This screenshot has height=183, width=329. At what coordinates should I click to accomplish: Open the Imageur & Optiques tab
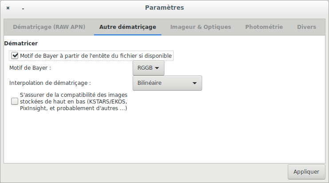(200, 27)
